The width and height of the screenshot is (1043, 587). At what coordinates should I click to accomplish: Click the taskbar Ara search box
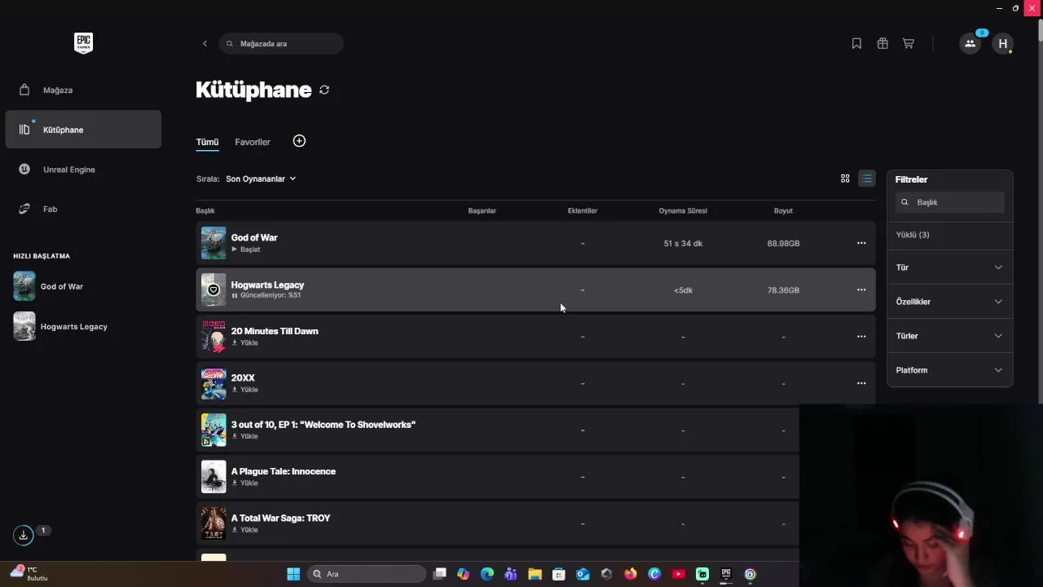pos(367,574)
